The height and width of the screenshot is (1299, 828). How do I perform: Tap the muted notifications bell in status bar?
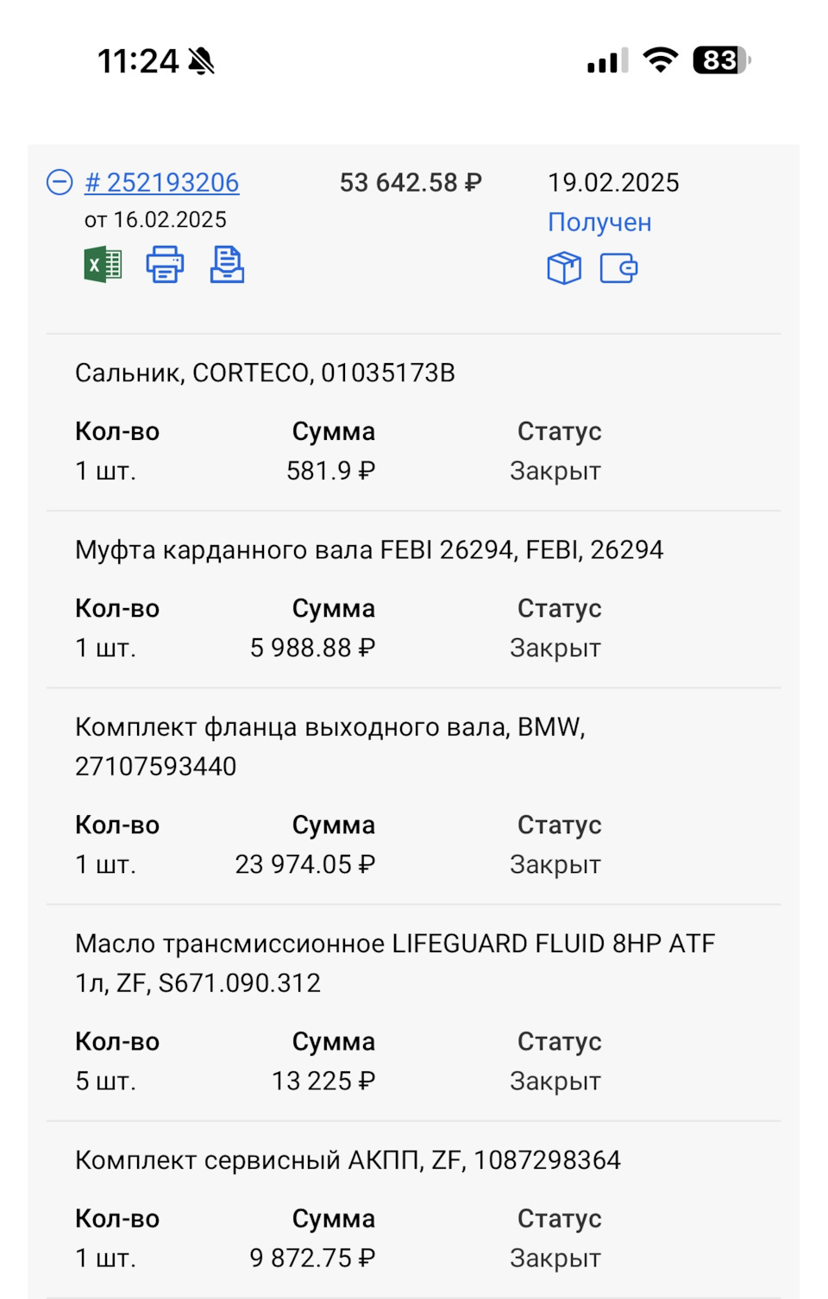click(x=200, y=60)
